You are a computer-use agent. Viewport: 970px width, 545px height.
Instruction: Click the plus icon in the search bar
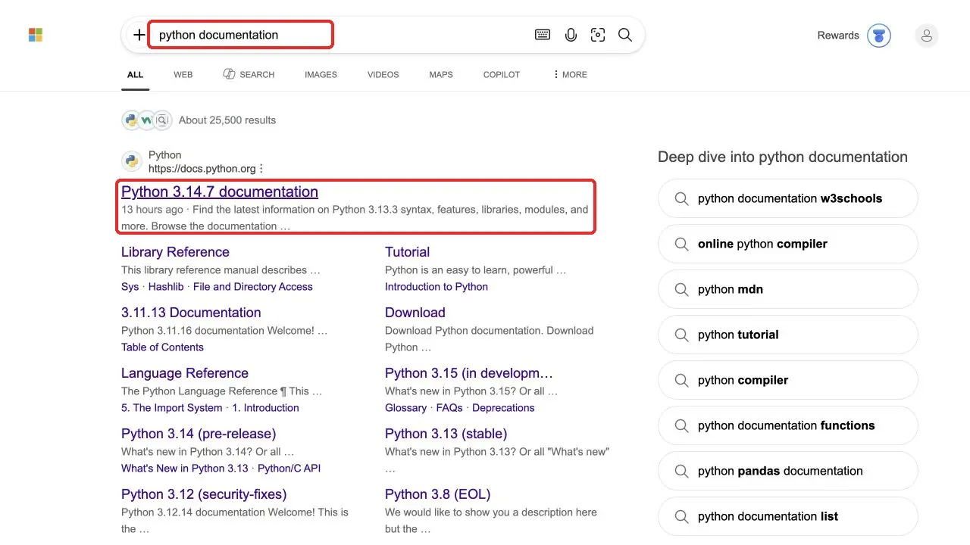(139, 35)
